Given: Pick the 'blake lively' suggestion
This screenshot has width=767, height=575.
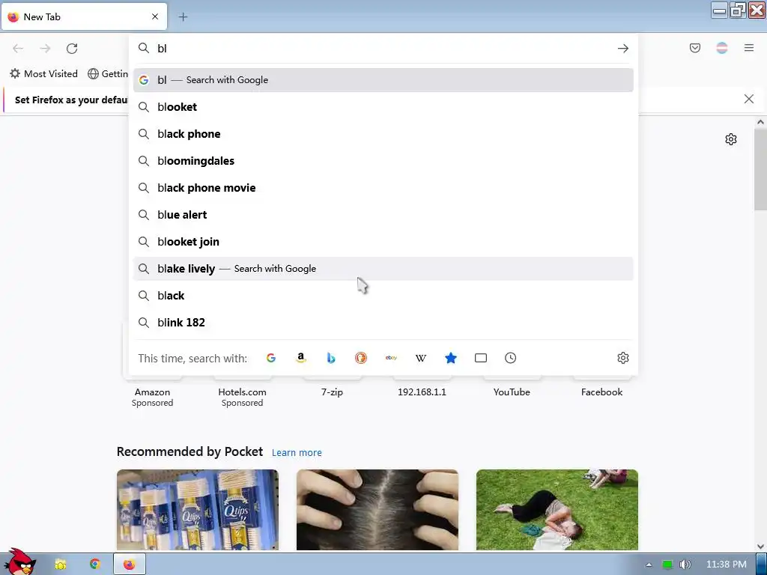Looking at the screenshot, I should [383, 269].
